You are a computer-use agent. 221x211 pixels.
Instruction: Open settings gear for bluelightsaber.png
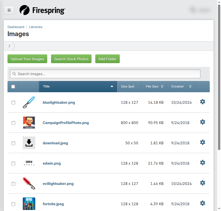[x=202, y=102]
